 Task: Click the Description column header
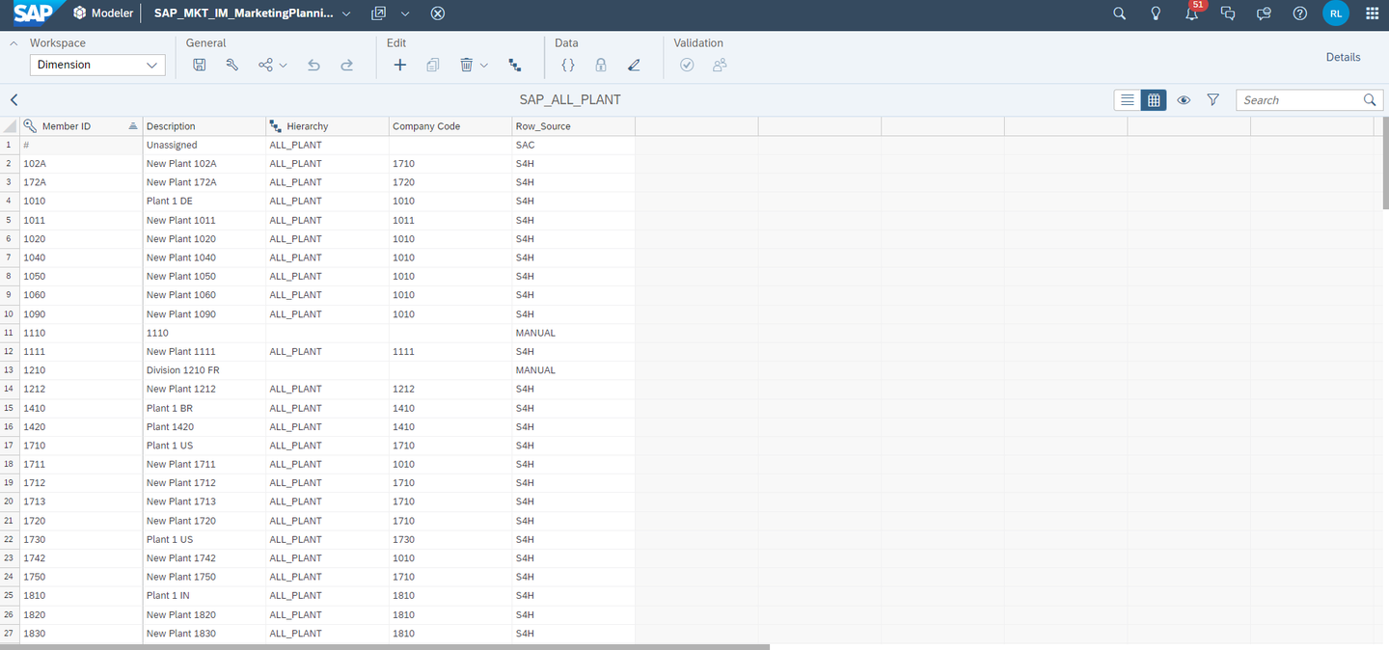204,126
